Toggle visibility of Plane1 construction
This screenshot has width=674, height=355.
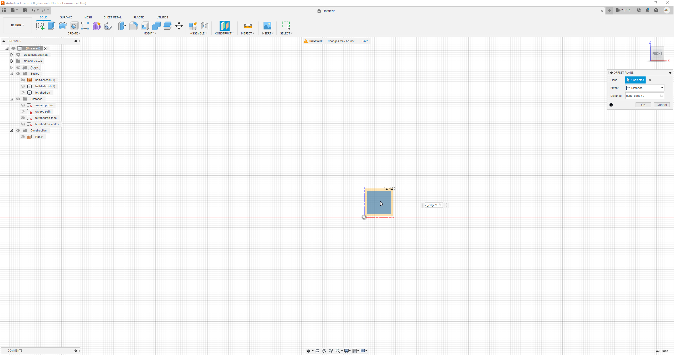click(22, 137)
